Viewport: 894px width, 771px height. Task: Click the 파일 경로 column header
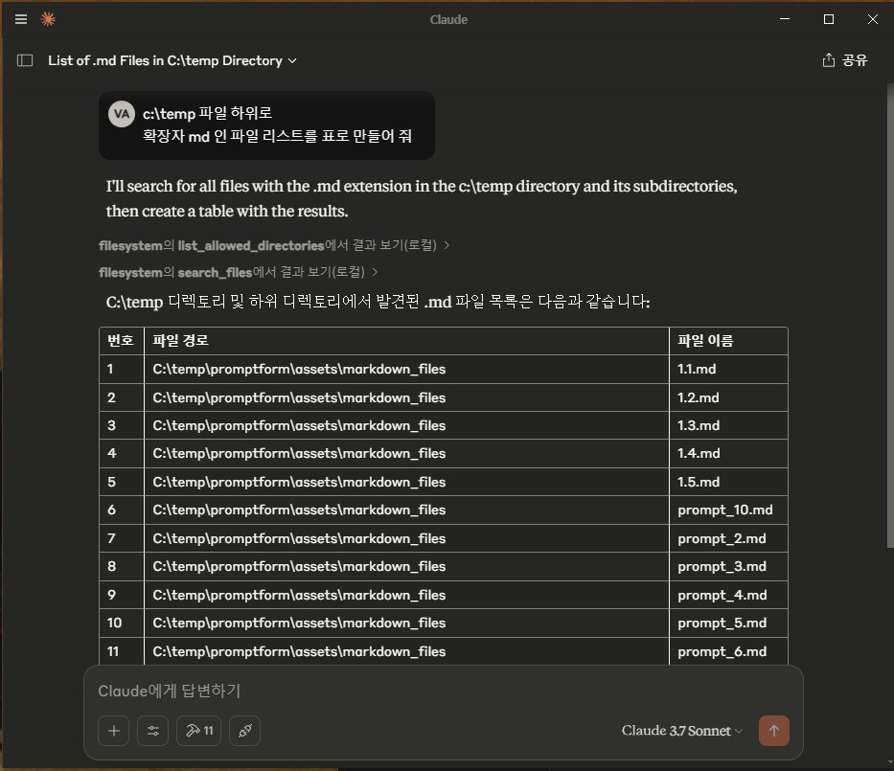[x=406, y=341]
